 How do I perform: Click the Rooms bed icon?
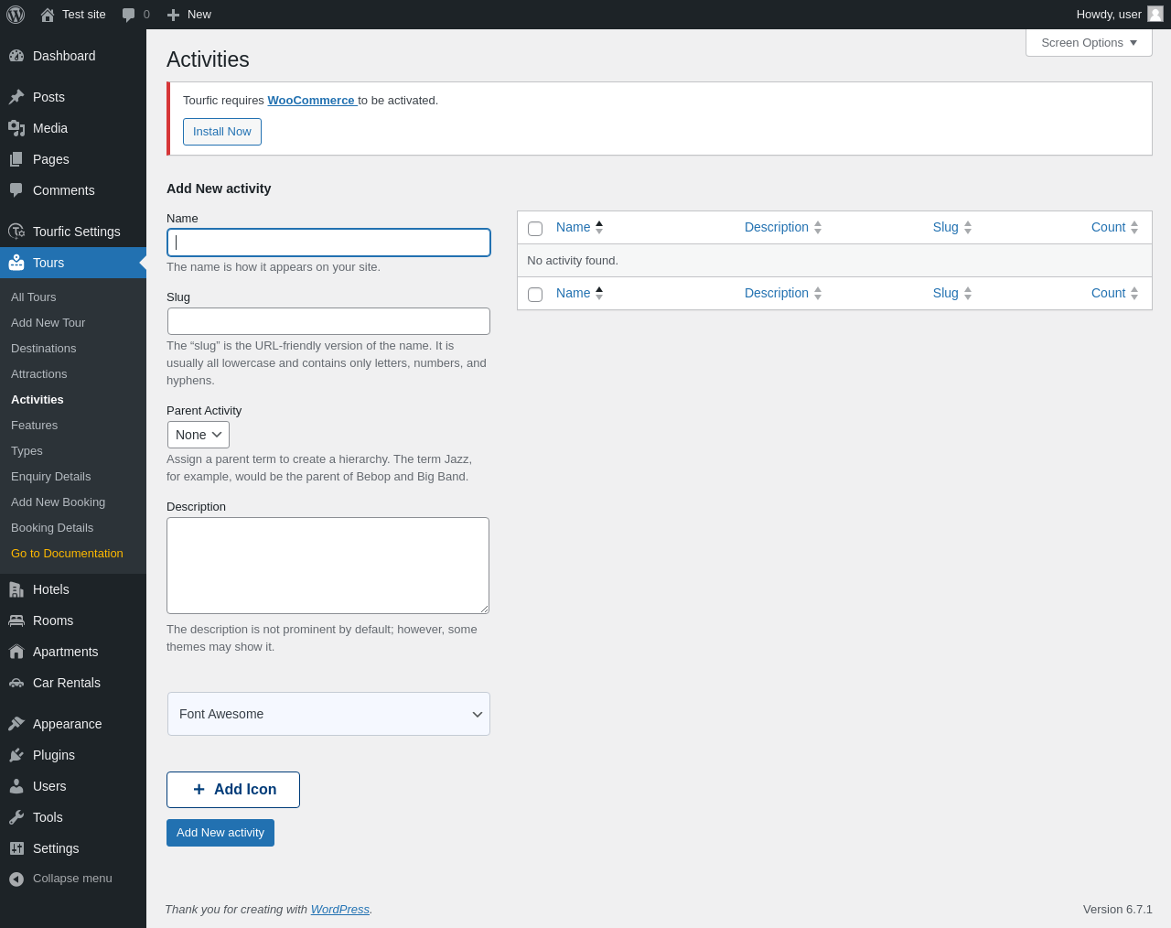(x=16, y=620)
